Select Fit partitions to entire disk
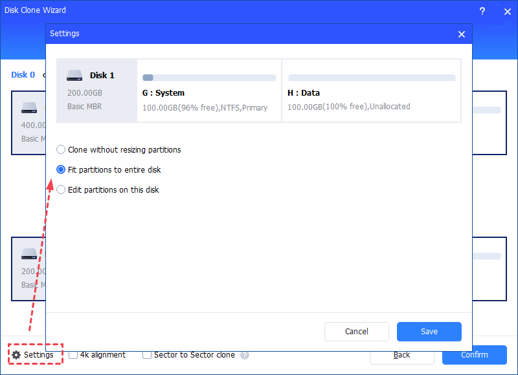 pos(62,170)
